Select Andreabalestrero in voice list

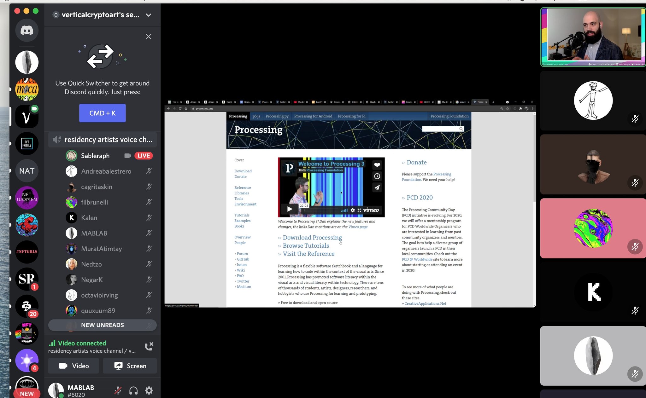point(106,171)
